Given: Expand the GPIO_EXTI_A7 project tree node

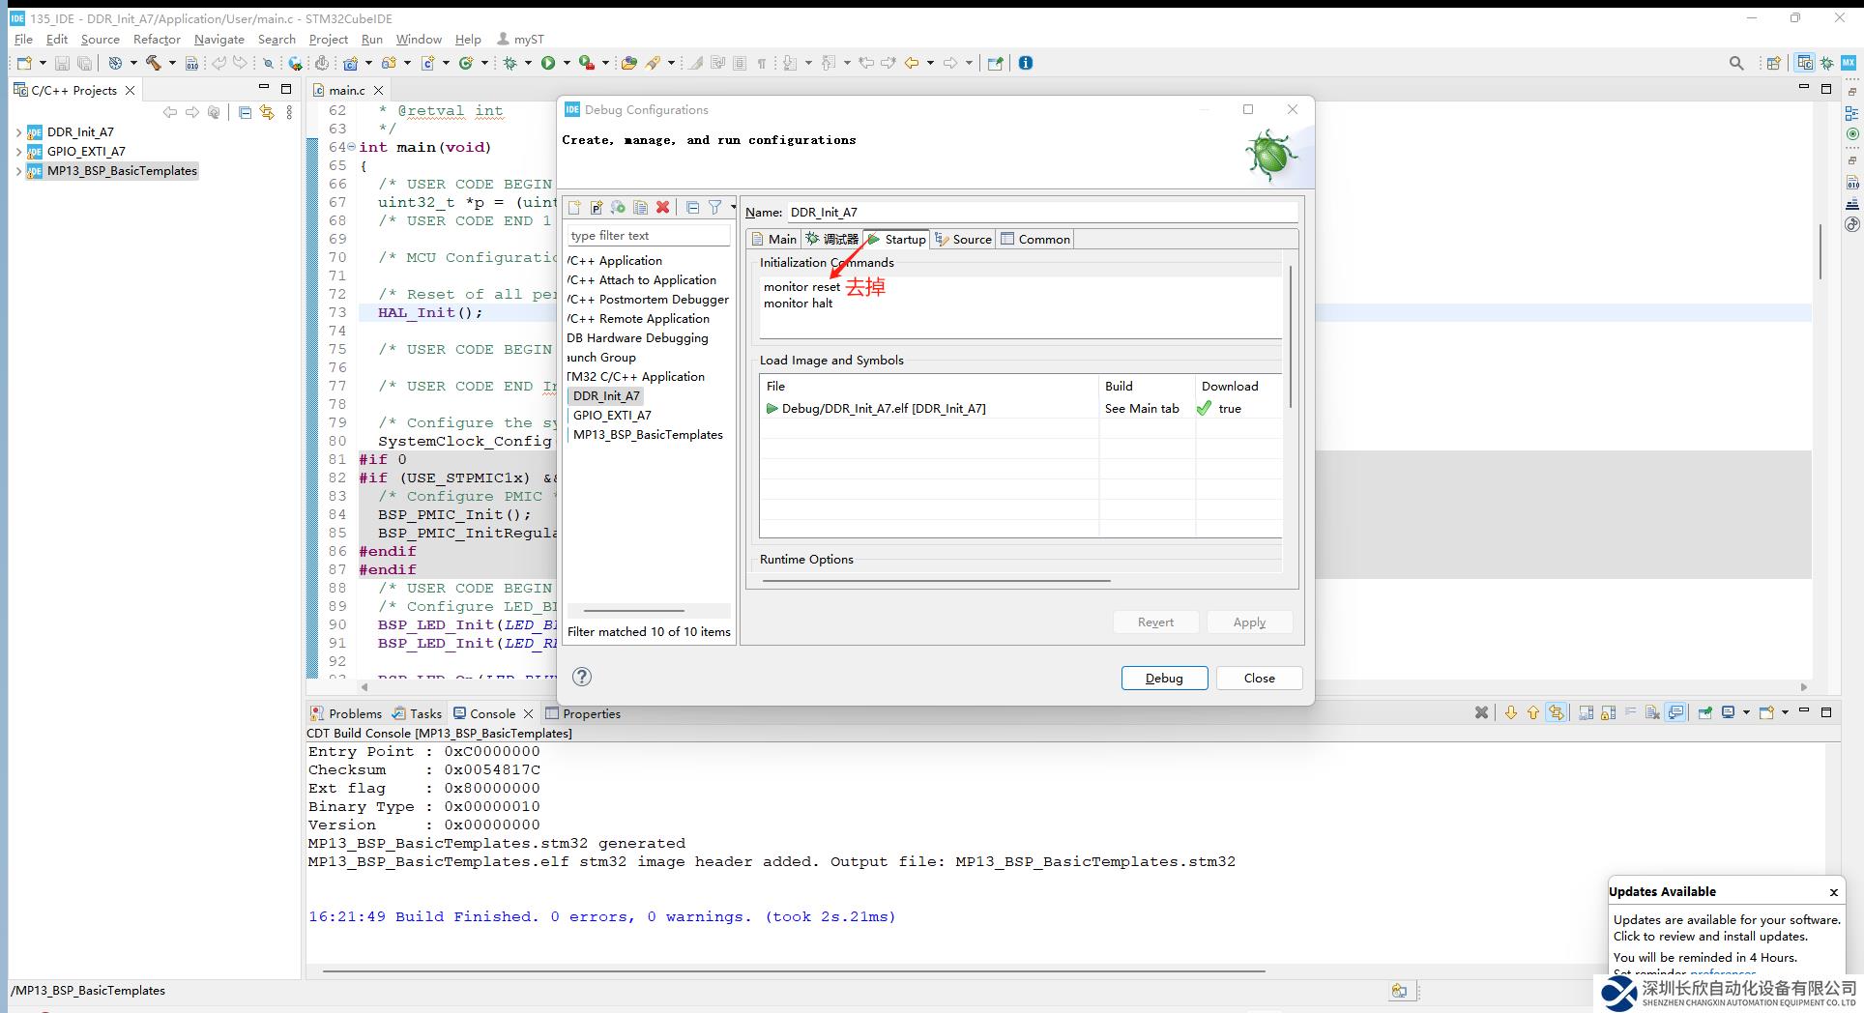Looking at the screenshot, I should [x=18, y=152].
